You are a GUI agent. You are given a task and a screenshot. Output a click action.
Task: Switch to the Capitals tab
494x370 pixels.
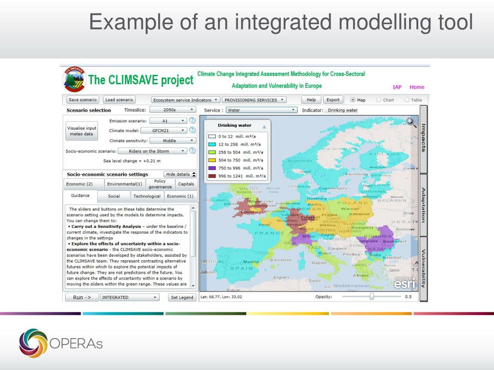coord(186,184)
